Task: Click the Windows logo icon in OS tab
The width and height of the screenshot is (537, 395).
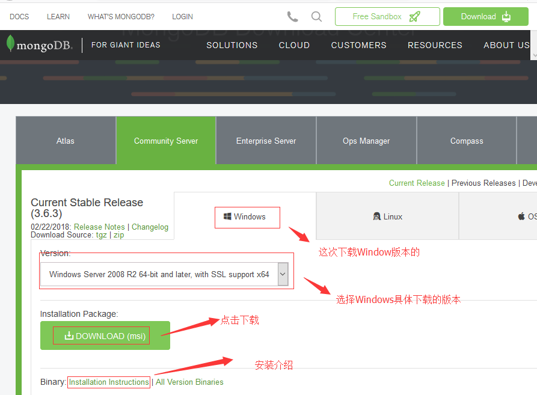Action: click(227, 216)
